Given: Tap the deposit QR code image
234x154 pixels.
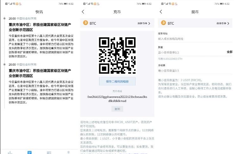Looking at the screenshot, I should (x=117, y=55).
